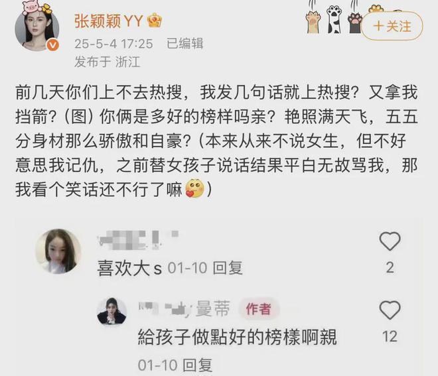Click the kissing-heart emoji in the post

(194, 189)
